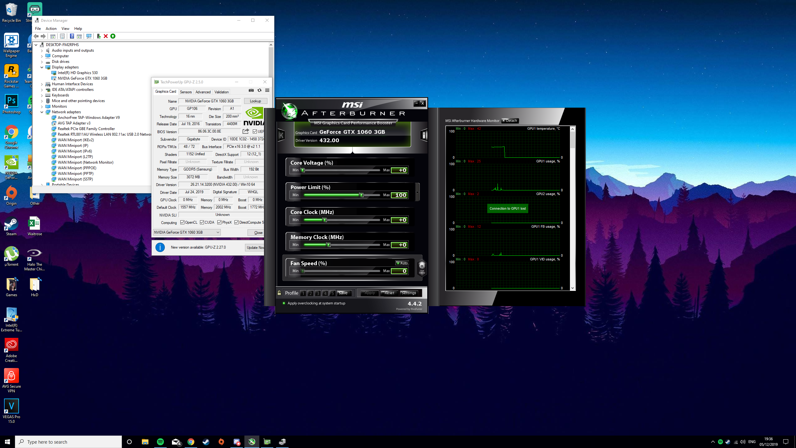The width and height of the screenshot is (796, 448).
Task: Expand the Power Limit link arrow in Afterburner
Action: [417, 193]
